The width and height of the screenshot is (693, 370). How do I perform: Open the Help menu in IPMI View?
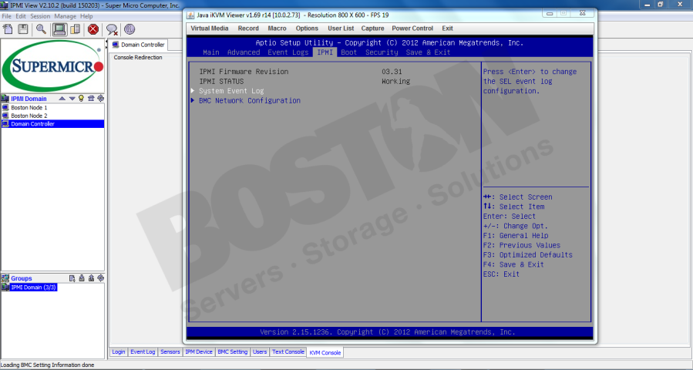[x=86, y=16]
